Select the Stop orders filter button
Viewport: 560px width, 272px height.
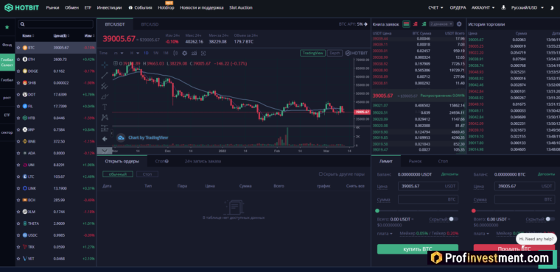click(x=147, y=174)
